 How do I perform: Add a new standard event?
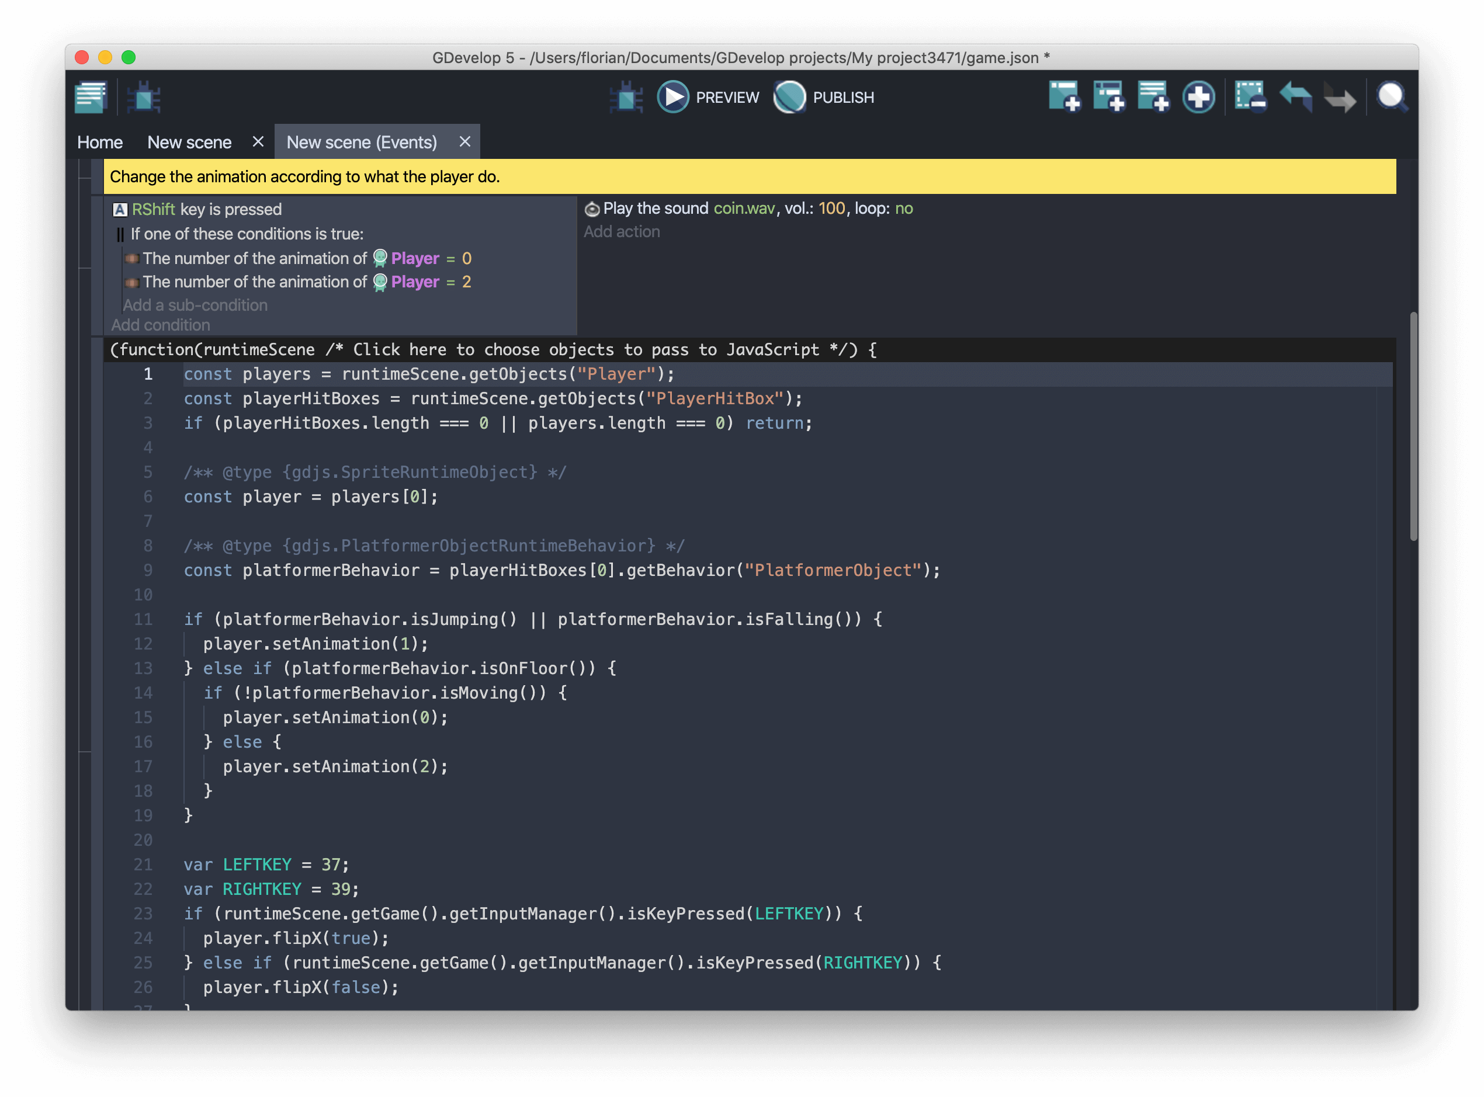click(x=1064, y=96)
